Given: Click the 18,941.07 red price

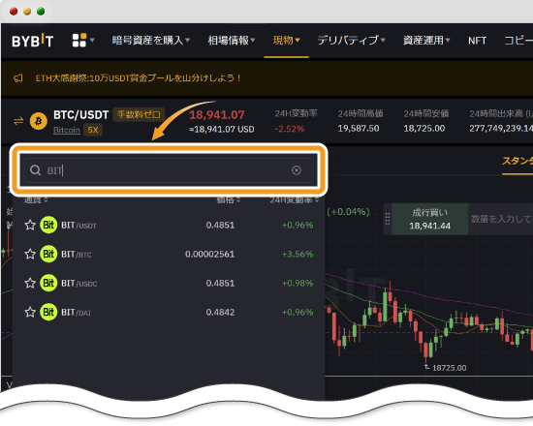Looking at the screenshot, I should [x=216, y=115].
